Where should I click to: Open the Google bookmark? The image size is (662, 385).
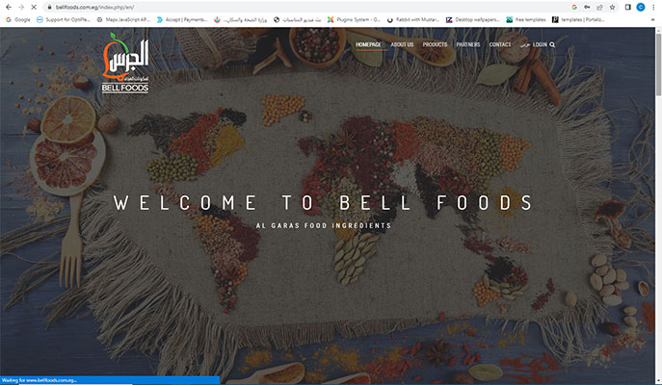pos(18,19)
